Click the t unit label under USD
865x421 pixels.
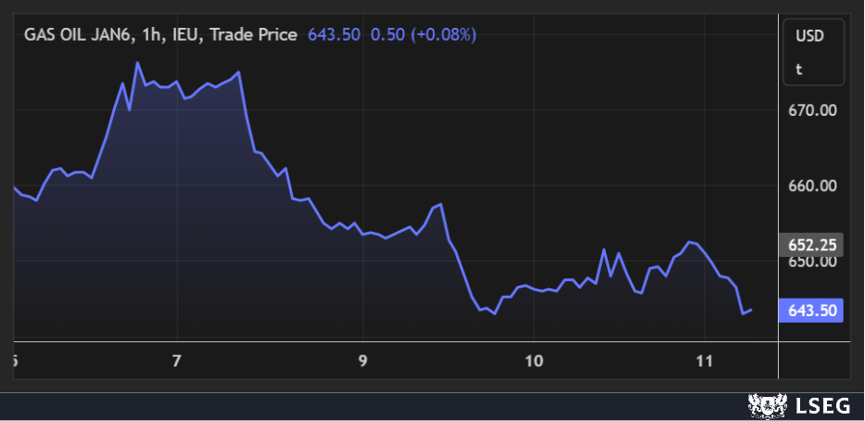[x=798, y=69]
